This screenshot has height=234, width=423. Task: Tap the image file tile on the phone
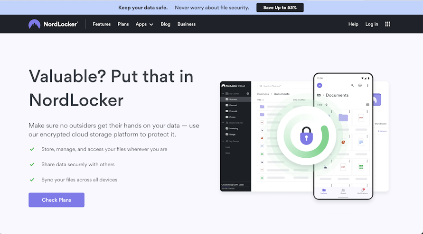325,167
